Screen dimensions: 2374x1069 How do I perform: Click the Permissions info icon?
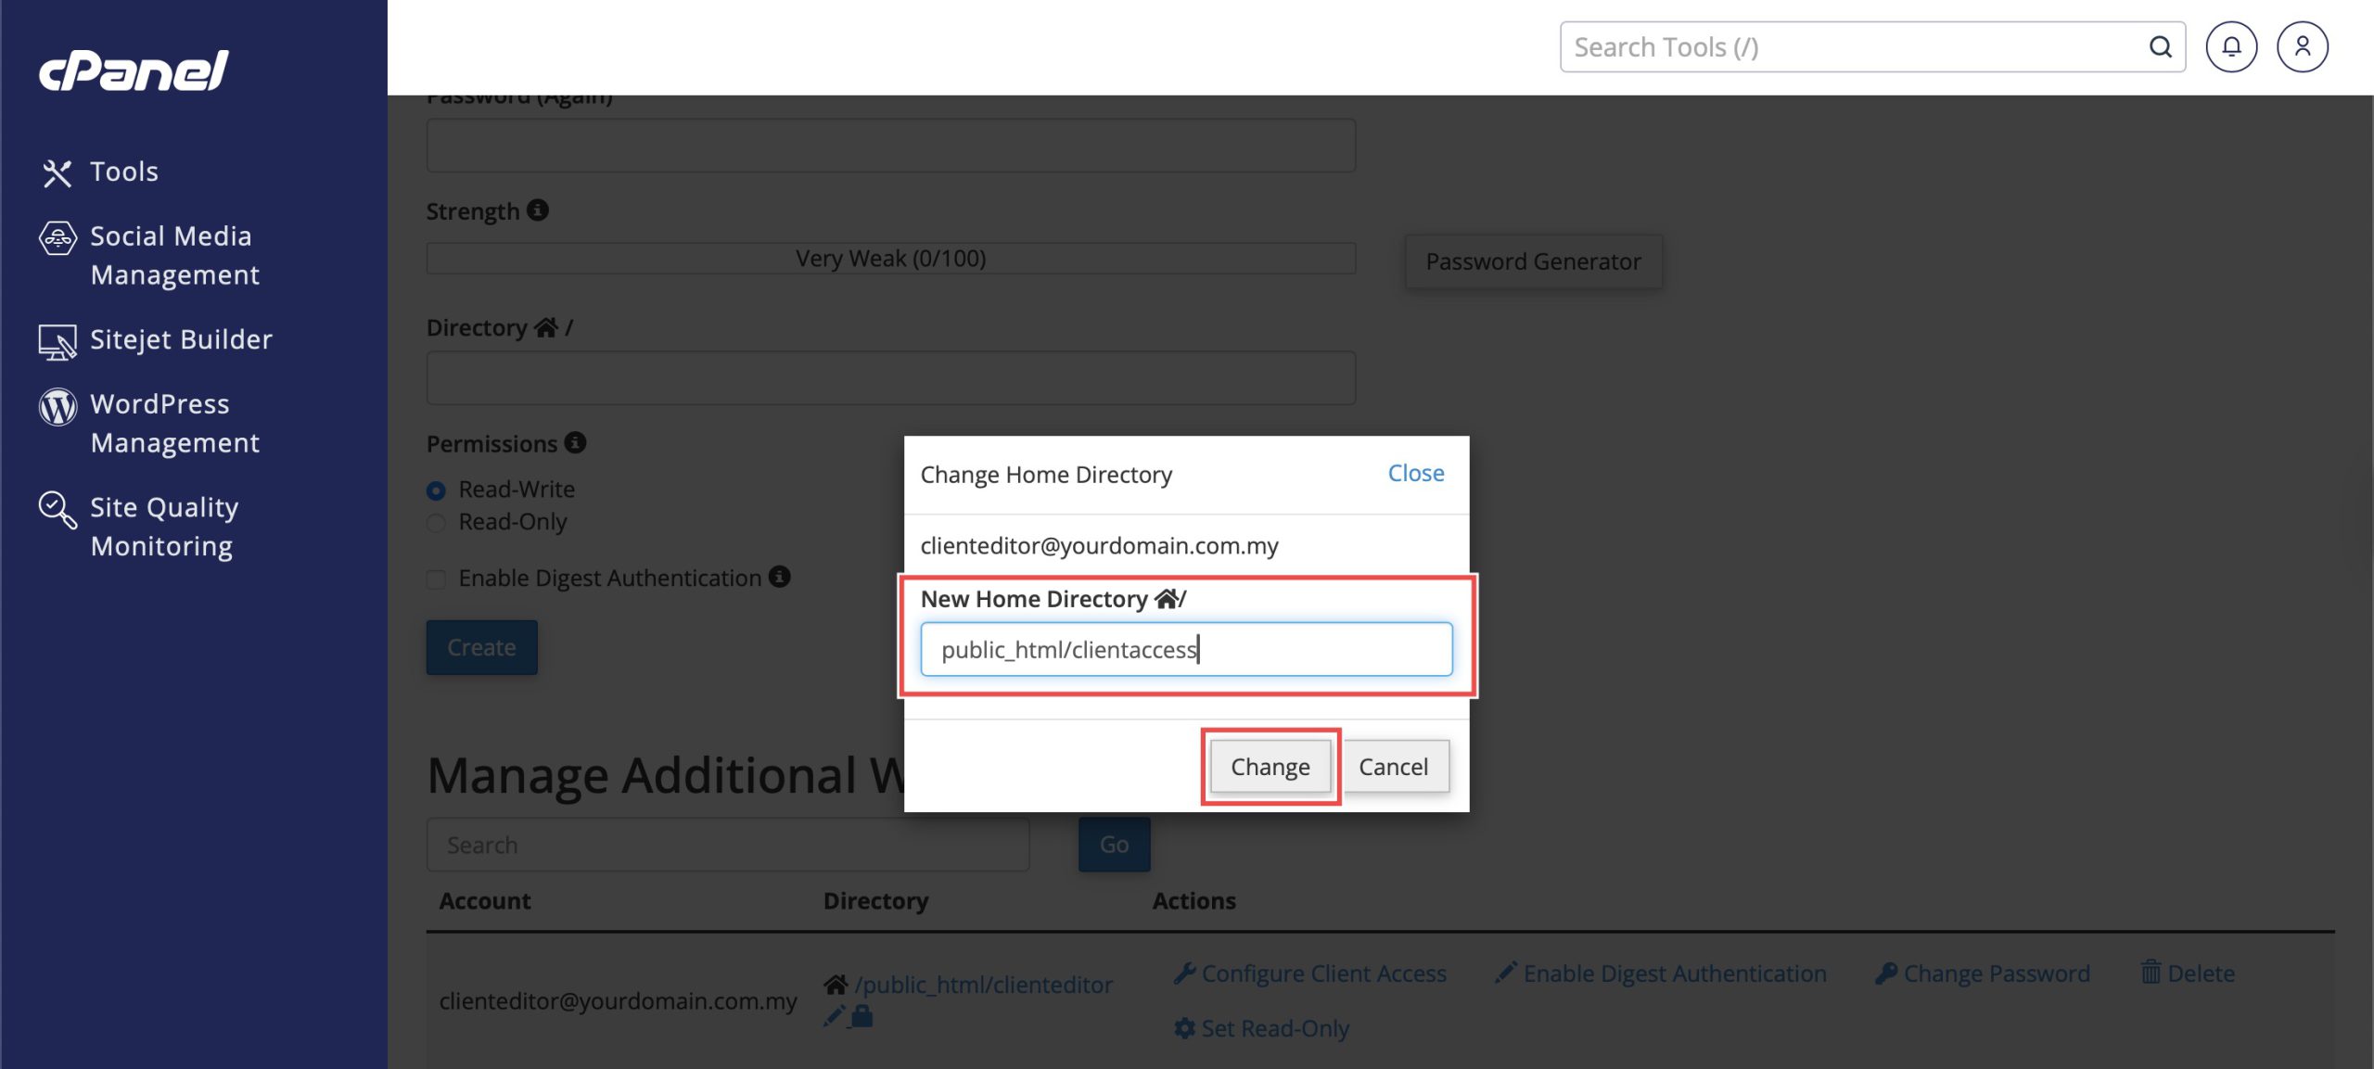pos(575,443)
